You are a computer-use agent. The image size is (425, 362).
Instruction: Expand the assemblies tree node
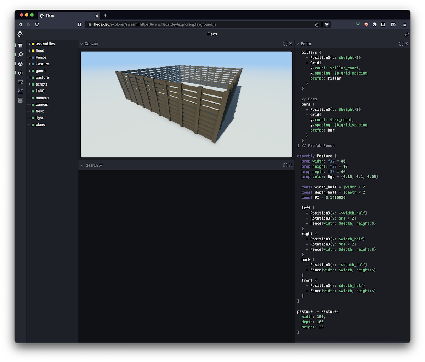coord(30,44)
